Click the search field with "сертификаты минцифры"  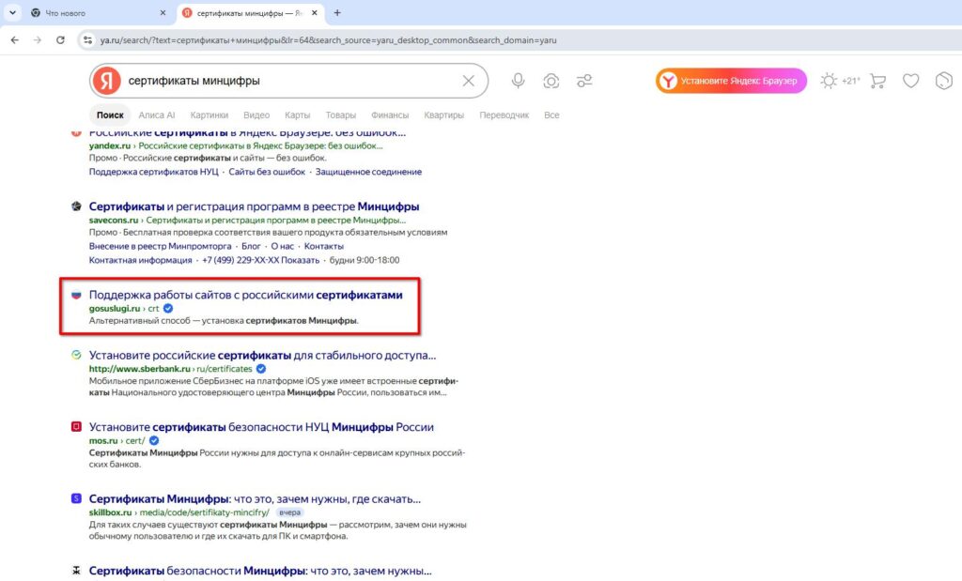[288, 81]
